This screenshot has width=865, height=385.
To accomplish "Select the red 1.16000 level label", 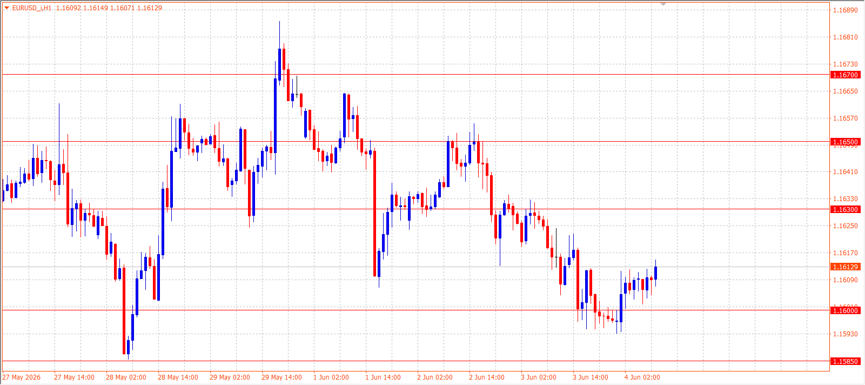I will point(845,310).
